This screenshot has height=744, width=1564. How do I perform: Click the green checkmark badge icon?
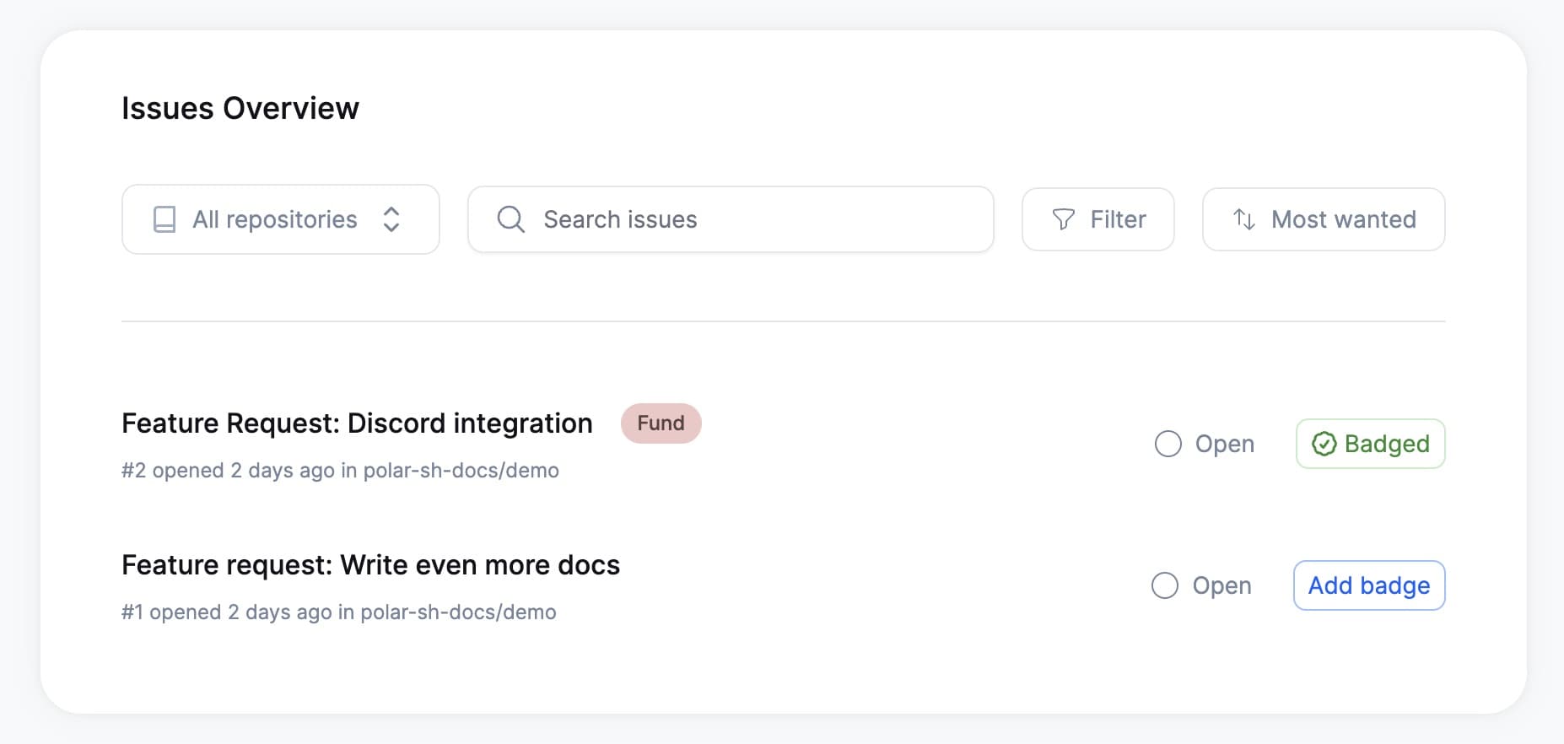[x=1324, y=444]
